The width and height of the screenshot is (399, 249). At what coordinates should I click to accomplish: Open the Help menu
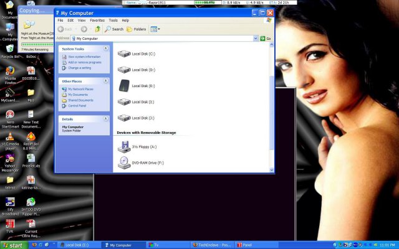coord(125,21)
